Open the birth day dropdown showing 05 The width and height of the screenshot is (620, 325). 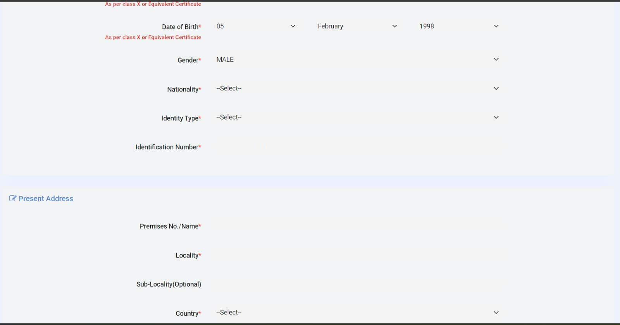tap(256, 26)
